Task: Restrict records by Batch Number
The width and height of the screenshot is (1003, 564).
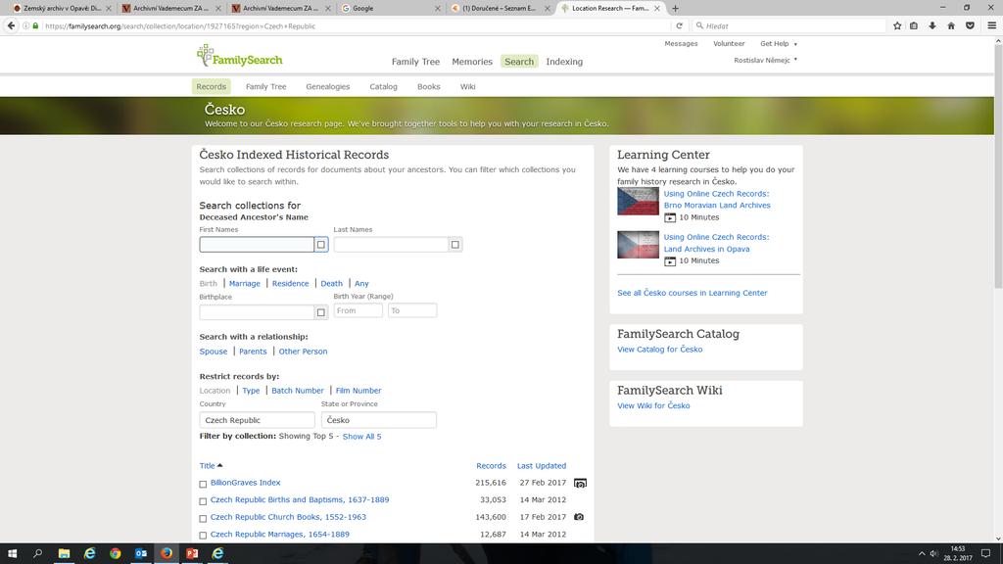Action: [298, 390]
